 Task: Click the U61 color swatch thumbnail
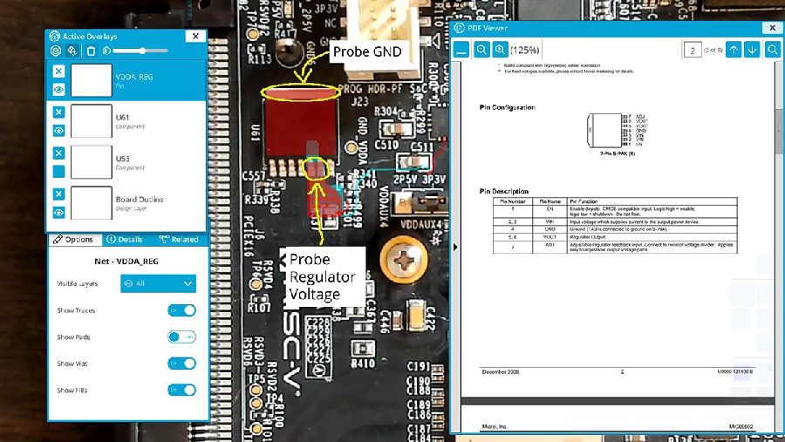(91, 120)
